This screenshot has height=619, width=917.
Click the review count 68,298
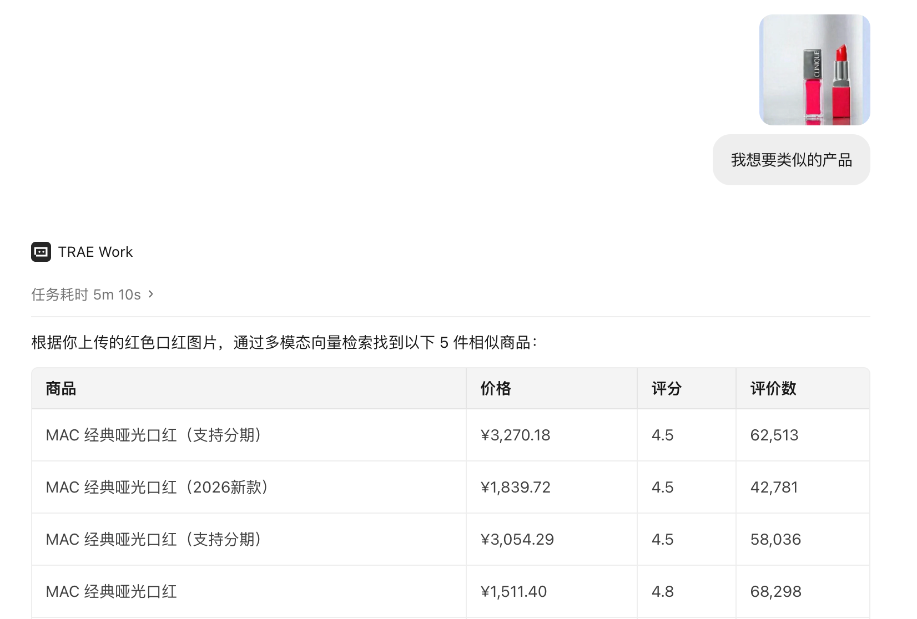(x=776, y=591)
